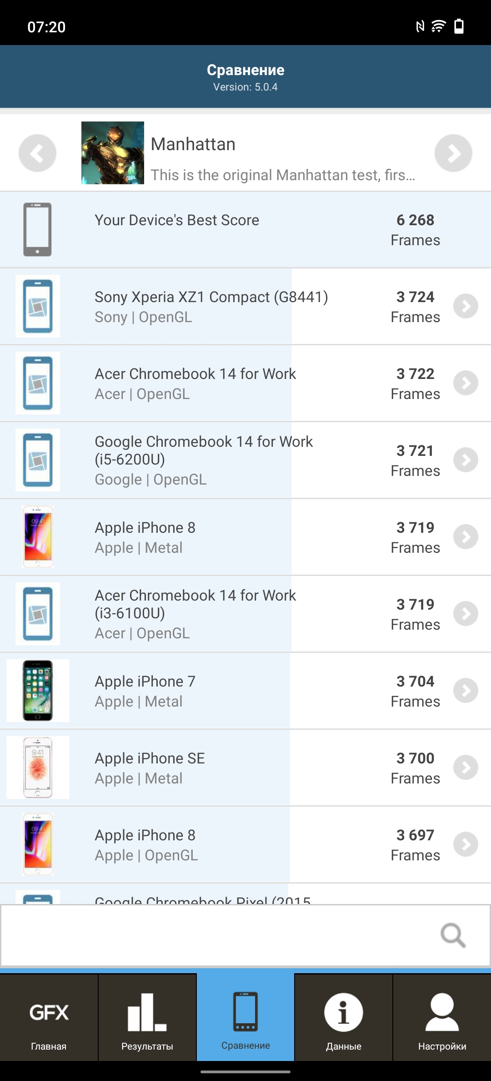Expand Apple iPhone 7 details chevron

[466, 691]
